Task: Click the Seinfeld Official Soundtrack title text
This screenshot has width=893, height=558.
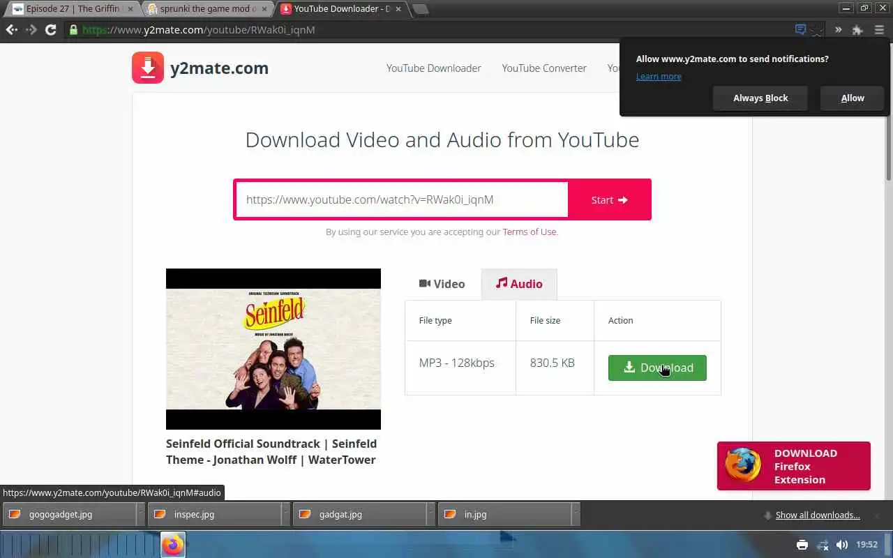Action: [x=271, y=451]
